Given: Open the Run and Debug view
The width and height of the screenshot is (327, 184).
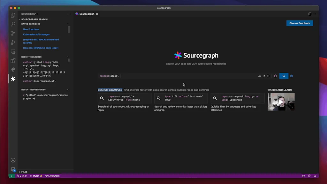Looking at the screenshot, I should point(13,42).
